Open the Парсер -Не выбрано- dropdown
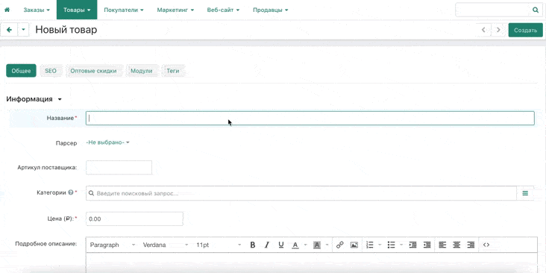 107,142
